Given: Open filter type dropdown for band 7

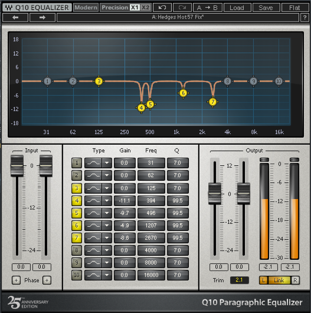Looking at the screenshot, I should point(107,238).
